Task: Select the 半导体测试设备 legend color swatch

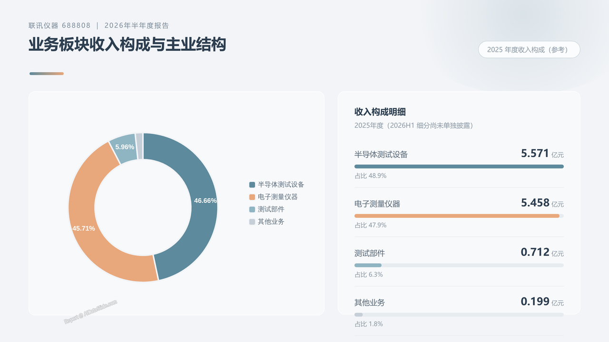Action: tap(252, 185)
